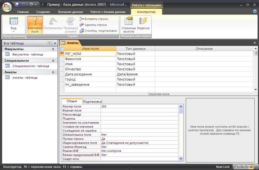The image size is (259, 170).
Task: Click Режим IME value Нет контроля
Action: coord(139,151)
